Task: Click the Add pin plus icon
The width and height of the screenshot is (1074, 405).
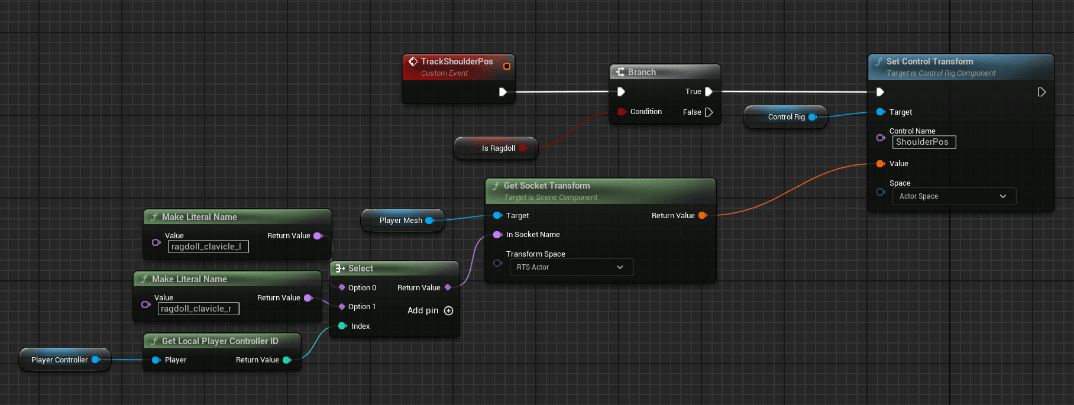Action: pos(449,311)
